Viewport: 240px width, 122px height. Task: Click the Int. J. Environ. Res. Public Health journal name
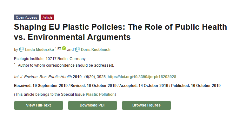point(43,76)
